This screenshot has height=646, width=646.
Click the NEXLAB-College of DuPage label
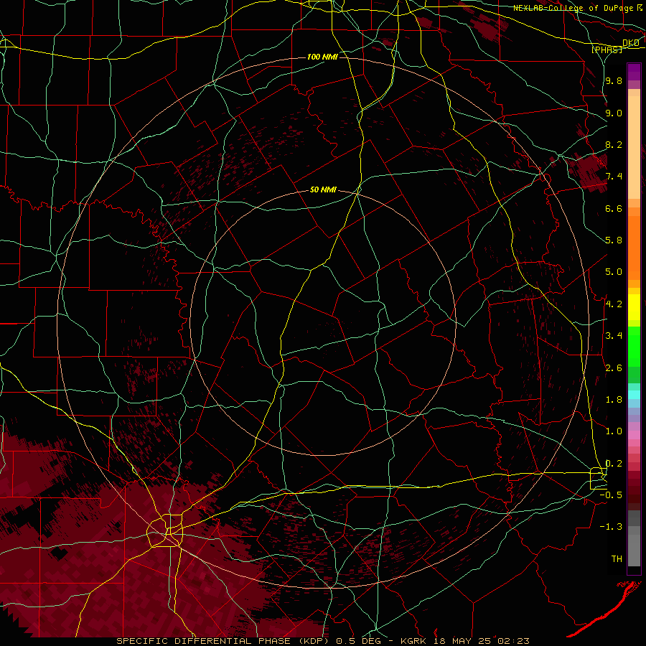pyautogui.click(x=573, y=8)
